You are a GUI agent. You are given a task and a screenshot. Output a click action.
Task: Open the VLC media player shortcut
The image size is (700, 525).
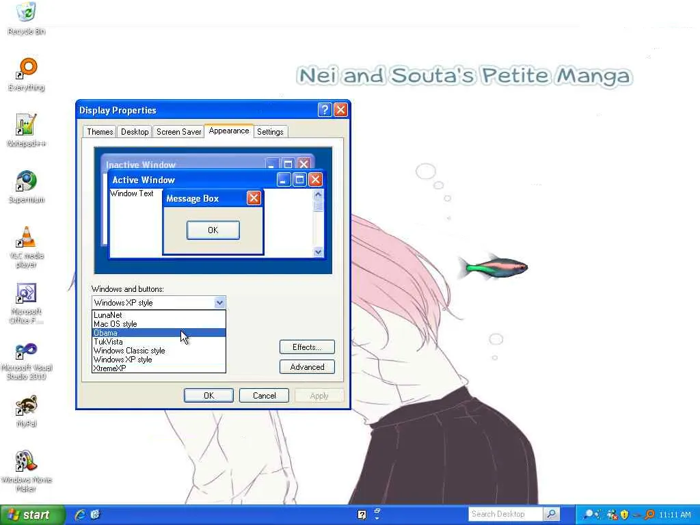(x=26, y=247)
